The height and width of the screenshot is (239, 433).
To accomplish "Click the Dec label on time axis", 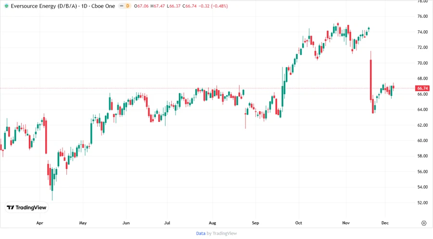I will click(385, 223).
